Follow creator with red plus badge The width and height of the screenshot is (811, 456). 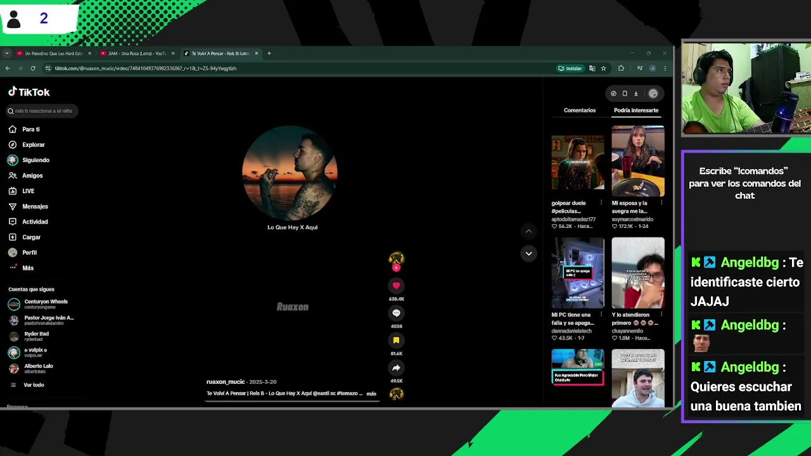click(396, 268)
